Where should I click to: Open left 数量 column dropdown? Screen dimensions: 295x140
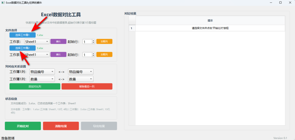pos(42,79)
